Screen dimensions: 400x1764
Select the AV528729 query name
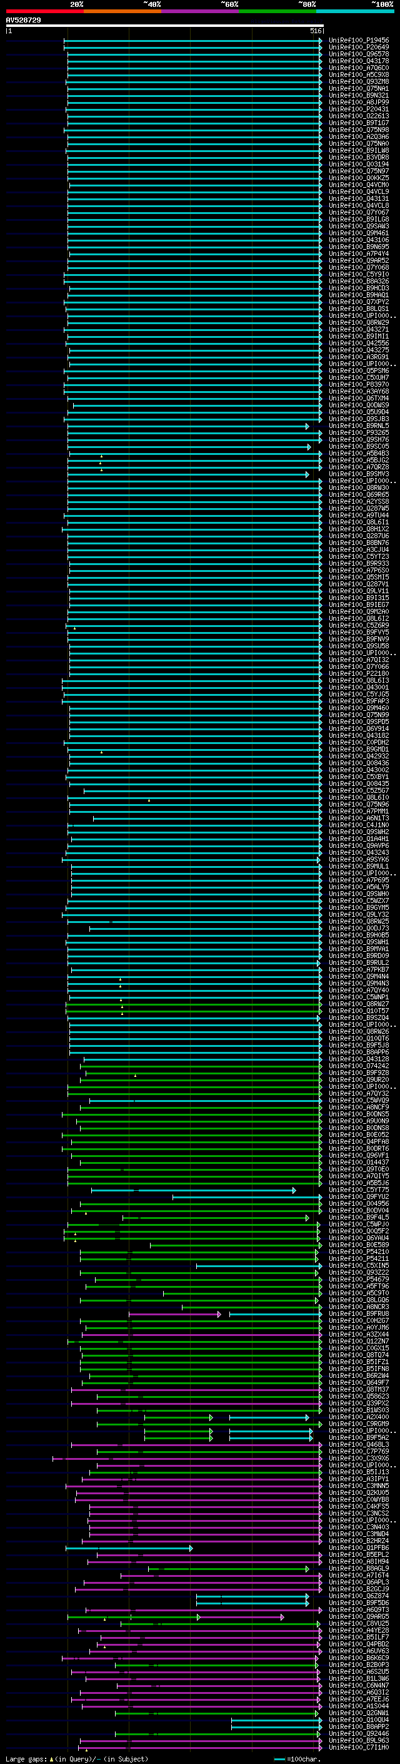coord(23,21)
